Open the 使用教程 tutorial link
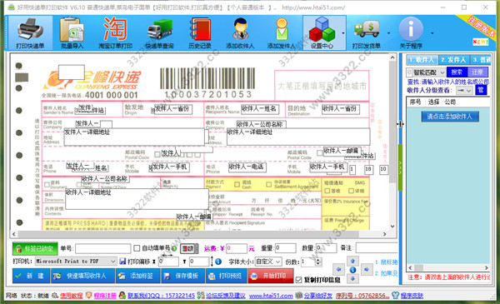Image resolution: width=500 pixels, height=304 pixels. coord(72,296)
